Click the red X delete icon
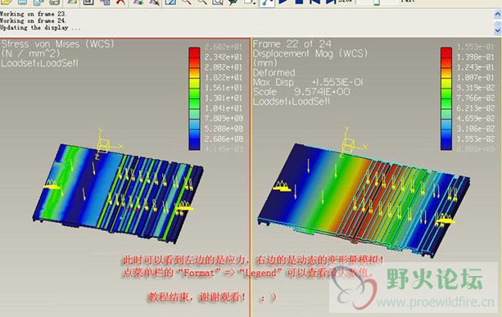The width and height of the screenshot is (502, 317). pos(120,2)
